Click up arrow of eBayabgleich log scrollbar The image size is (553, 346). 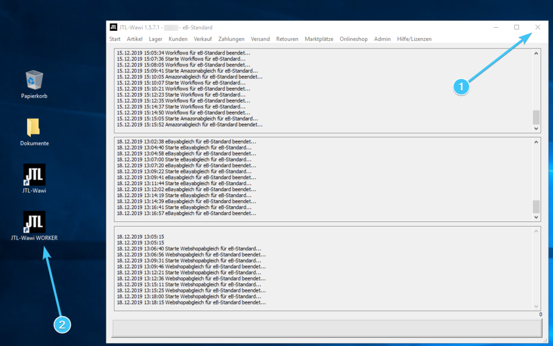point(536,143)
